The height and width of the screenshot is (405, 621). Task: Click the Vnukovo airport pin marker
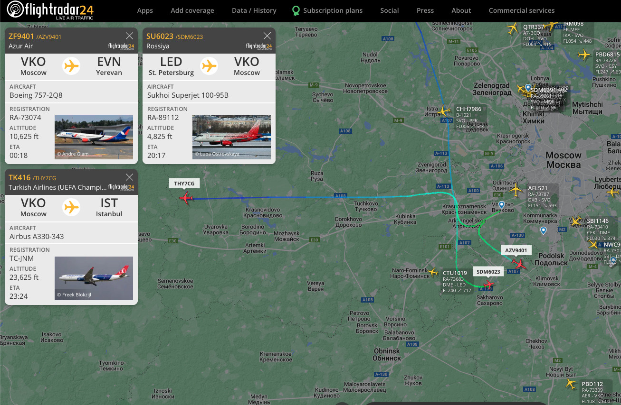click(x=501, y=205)
